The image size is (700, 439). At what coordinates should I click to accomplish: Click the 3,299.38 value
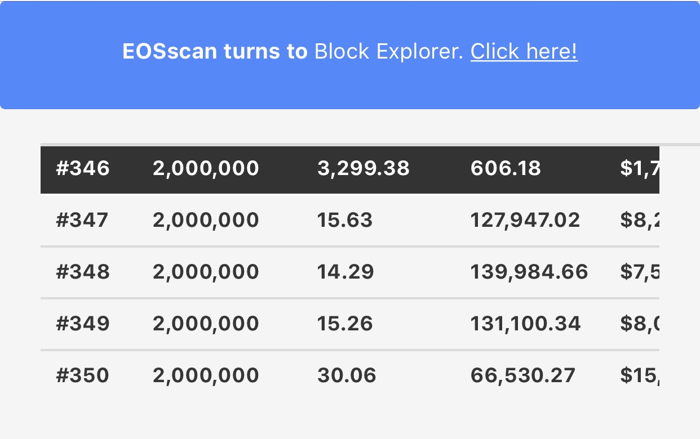(364, 168)
